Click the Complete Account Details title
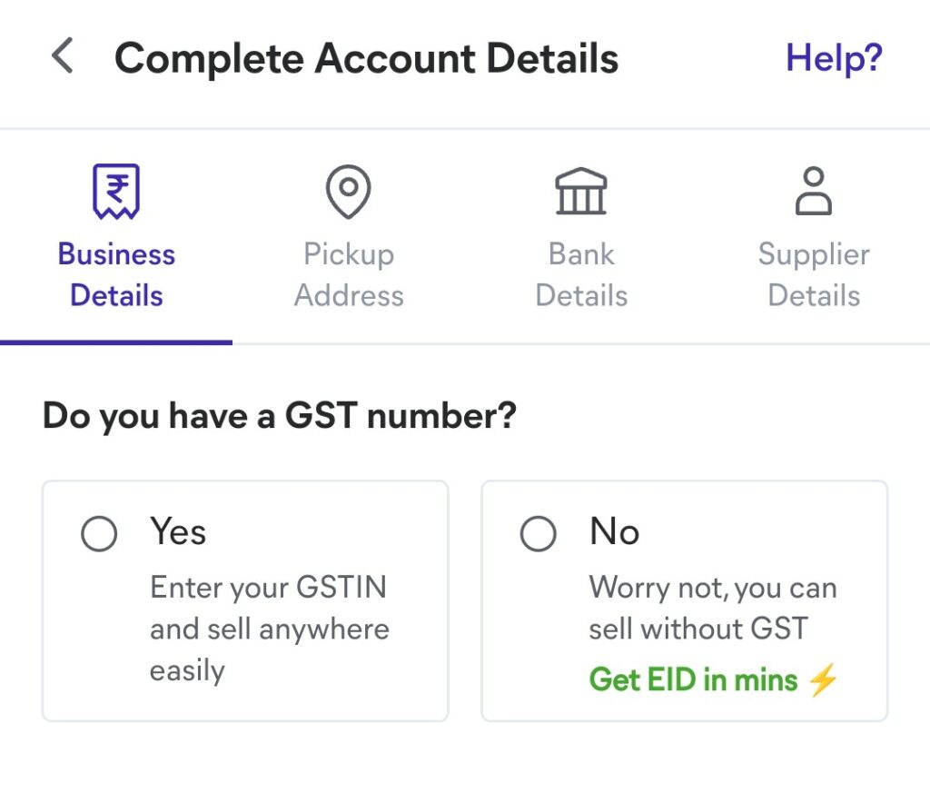This screenshot has width=930, height=793. [367, 56]
